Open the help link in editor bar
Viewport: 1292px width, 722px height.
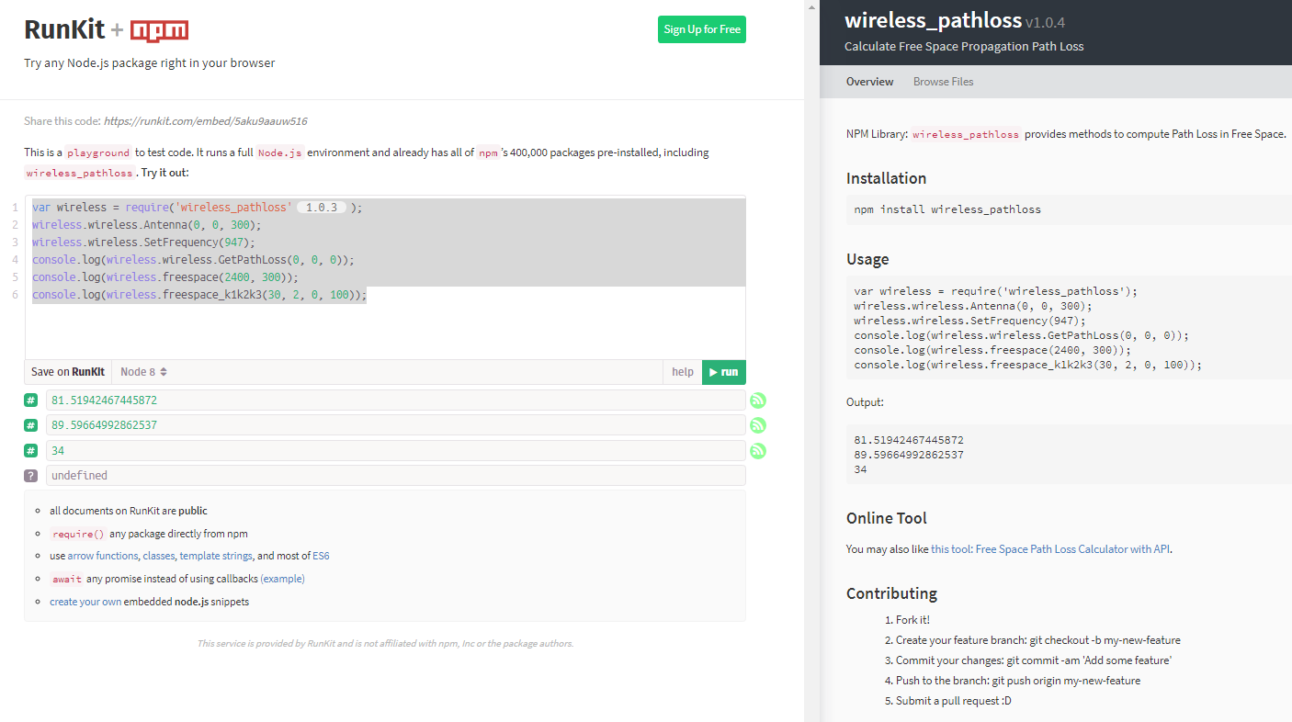[683, 372]
